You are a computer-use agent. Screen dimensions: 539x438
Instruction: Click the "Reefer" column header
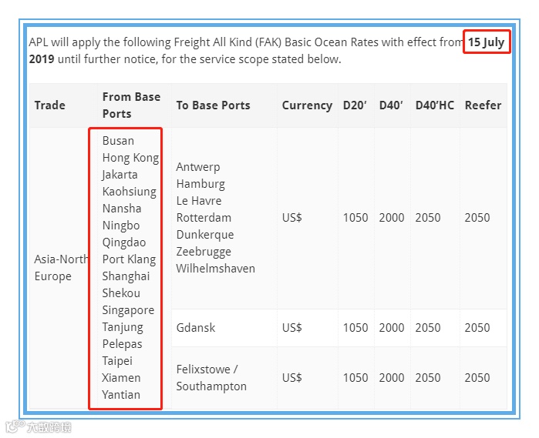[483, 105]
